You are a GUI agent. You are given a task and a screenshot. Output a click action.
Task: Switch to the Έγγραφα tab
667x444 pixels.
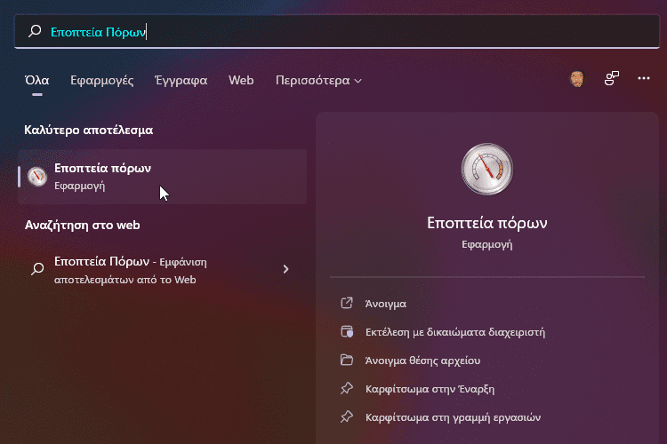tap(181, 80)
